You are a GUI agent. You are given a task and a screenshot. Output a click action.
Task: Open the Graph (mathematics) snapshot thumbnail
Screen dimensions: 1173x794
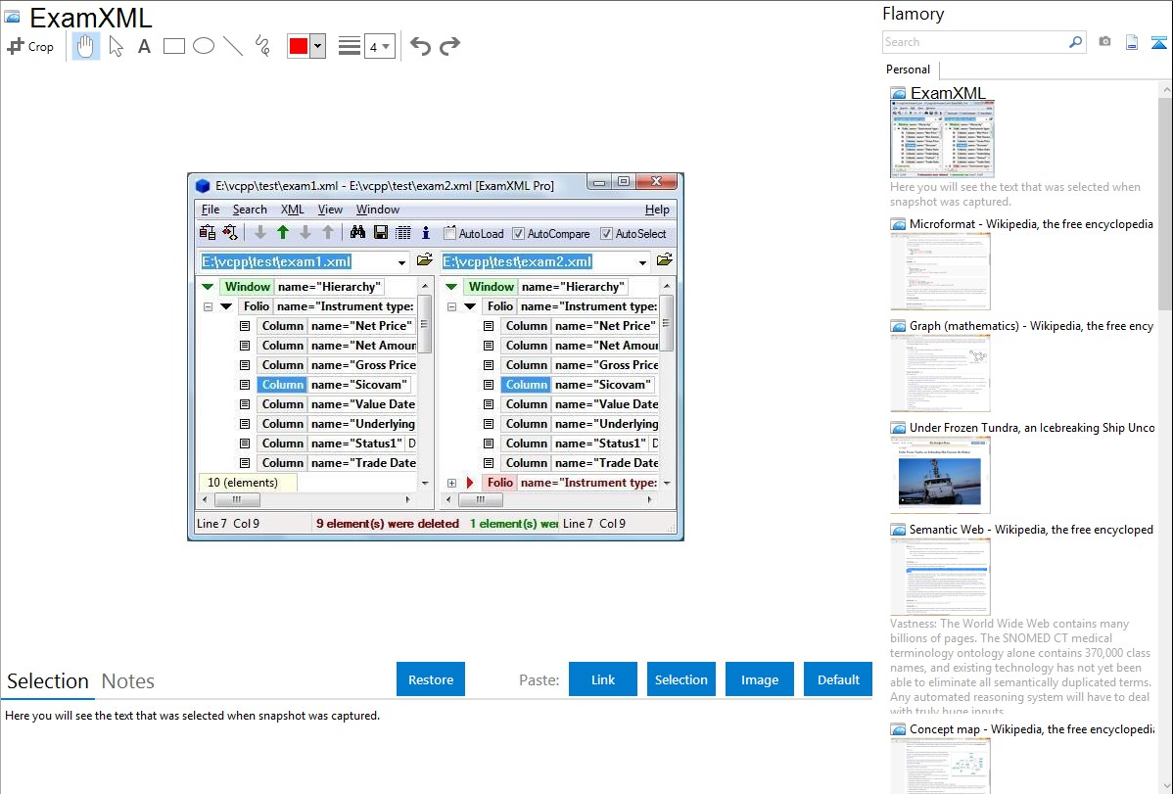pyautogui.click(x=940, y=373)
